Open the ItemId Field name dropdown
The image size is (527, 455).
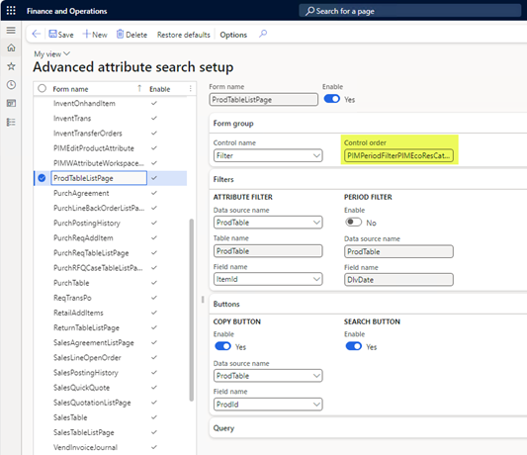click(268, 279)
